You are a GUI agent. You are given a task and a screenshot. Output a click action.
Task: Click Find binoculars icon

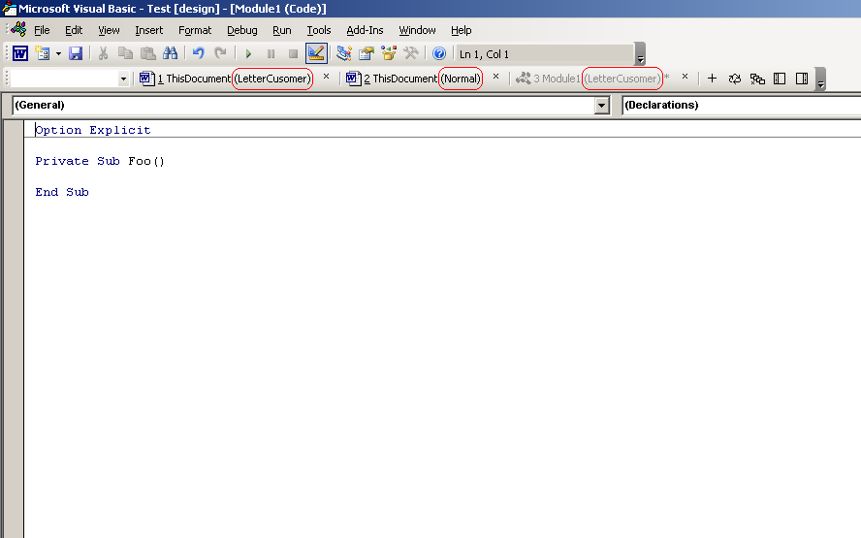pos(171,53)
